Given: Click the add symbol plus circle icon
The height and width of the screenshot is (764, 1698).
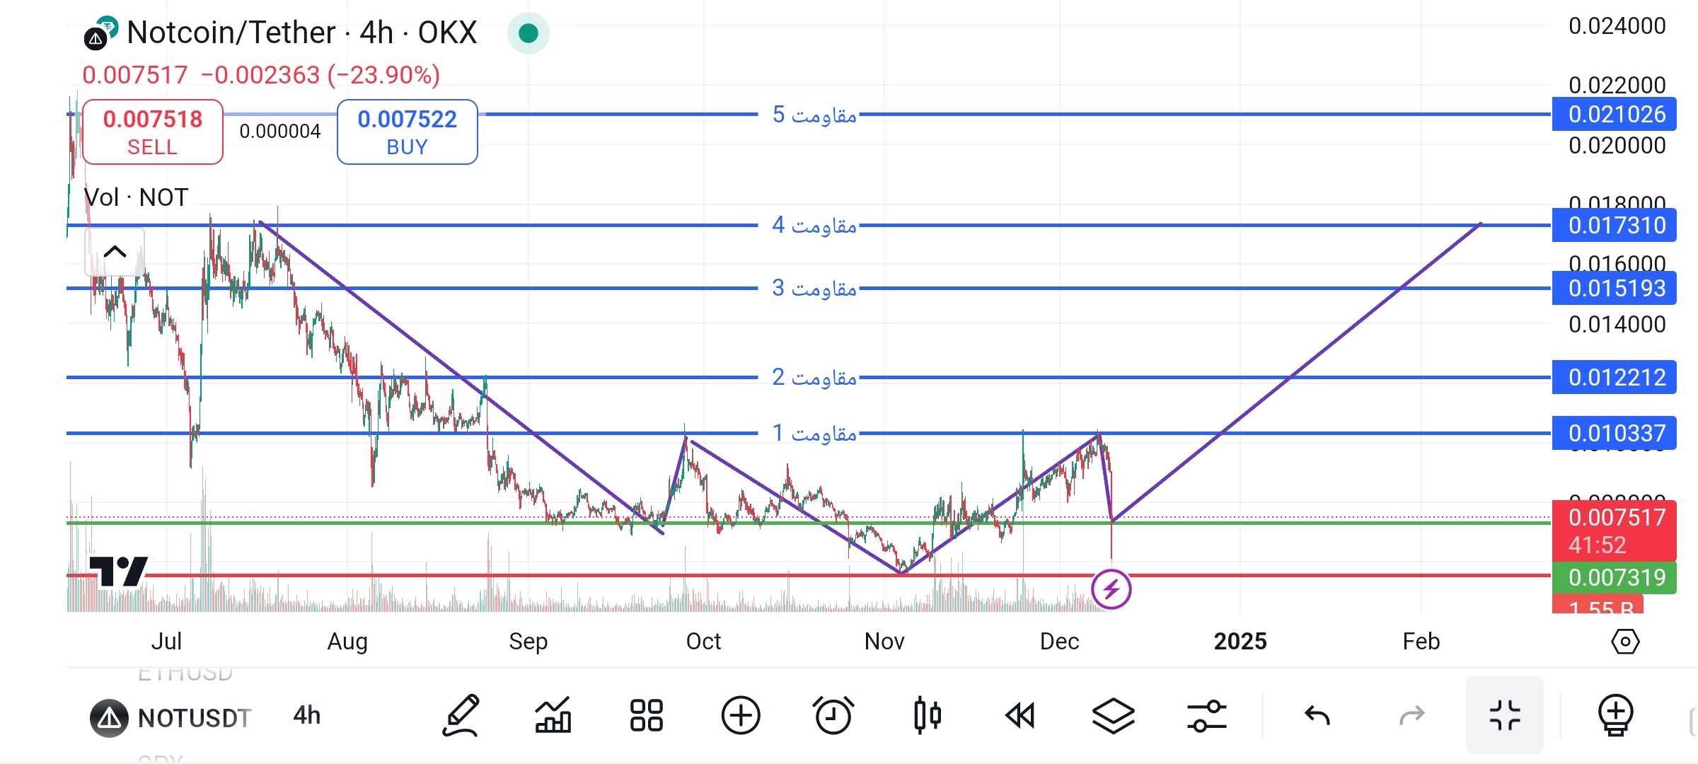Looking at the screenshot, I should (740, 716).
